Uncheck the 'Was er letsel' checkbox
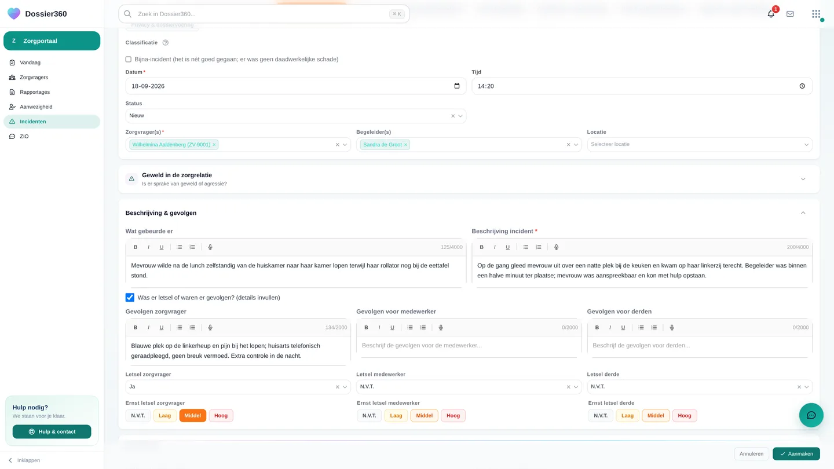This screenshot has height=469, width=834. pyautogui.click(x=130, y=298)
